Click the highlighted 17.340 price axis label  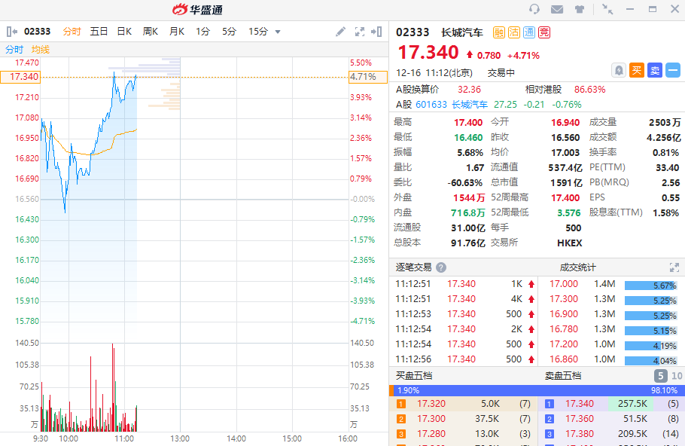(20, 77)
